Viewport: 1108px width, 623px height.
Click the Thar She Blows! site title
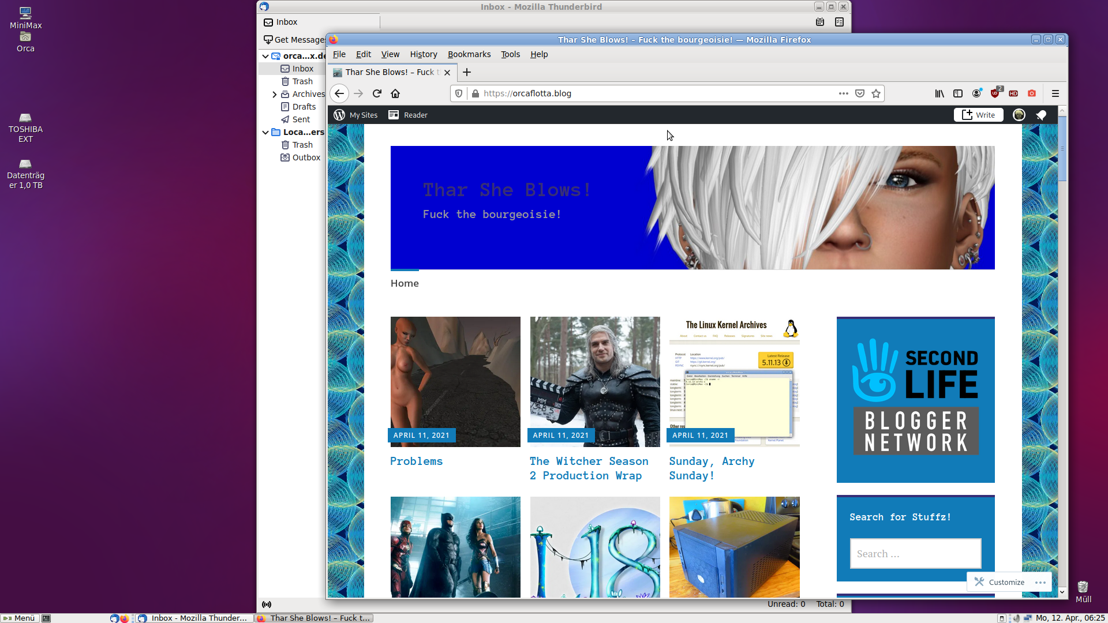[507, 190]
